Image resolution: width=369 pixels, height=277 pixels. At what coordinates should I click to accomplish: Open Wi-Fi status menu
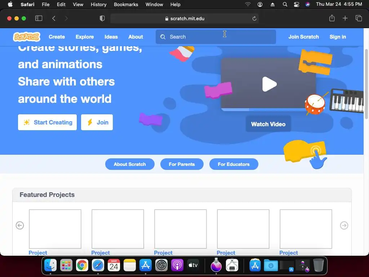[248, 4]
